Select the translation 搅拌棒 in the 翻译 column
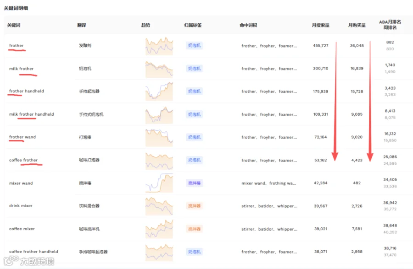This screenshot has height=269, width=413. tap(85, 183)
